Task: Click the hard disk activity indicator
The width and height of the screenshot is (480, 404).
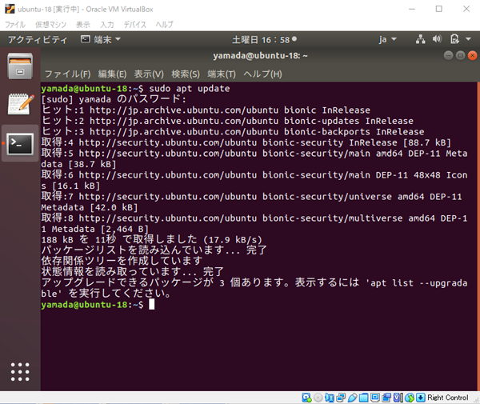Action: pos(306,398)
